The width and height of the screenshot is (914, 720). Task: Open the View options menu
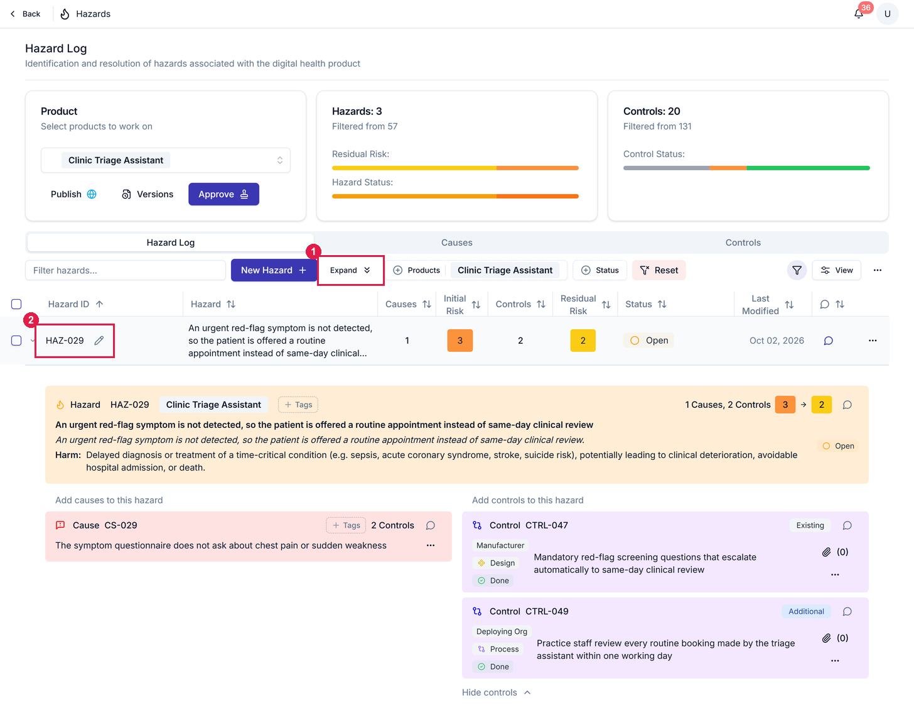(x=837, y=270)
